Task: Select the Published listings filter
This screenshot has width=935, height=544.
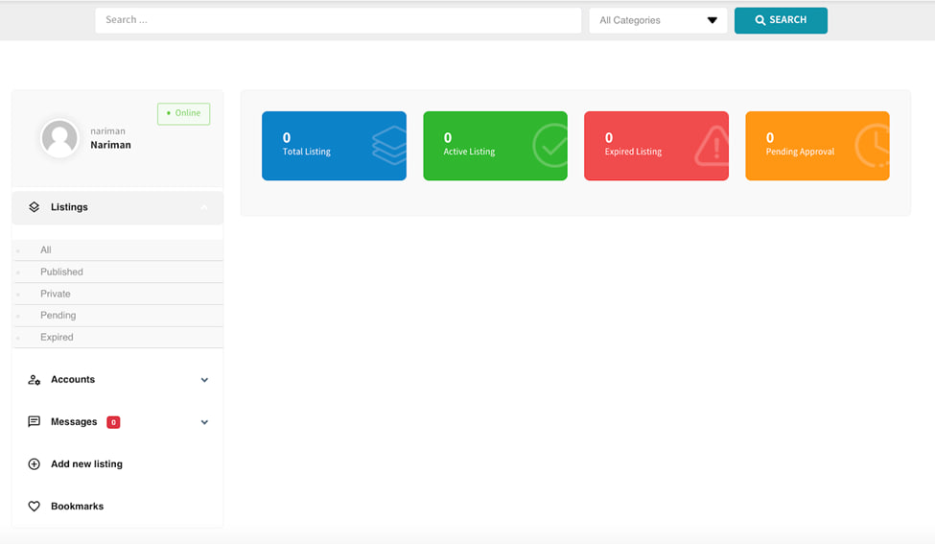Action: pyautogui.click(x=61, y=272)
